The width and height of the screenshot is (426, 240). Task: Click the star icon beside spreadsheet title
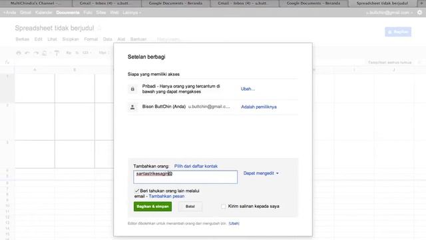point(99,28)
